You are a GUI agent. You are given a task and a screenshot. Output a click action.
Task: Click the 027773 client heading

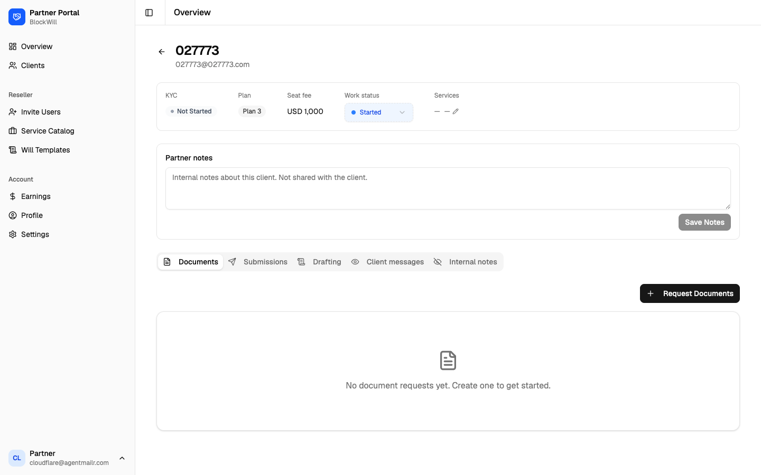[197, 51]
